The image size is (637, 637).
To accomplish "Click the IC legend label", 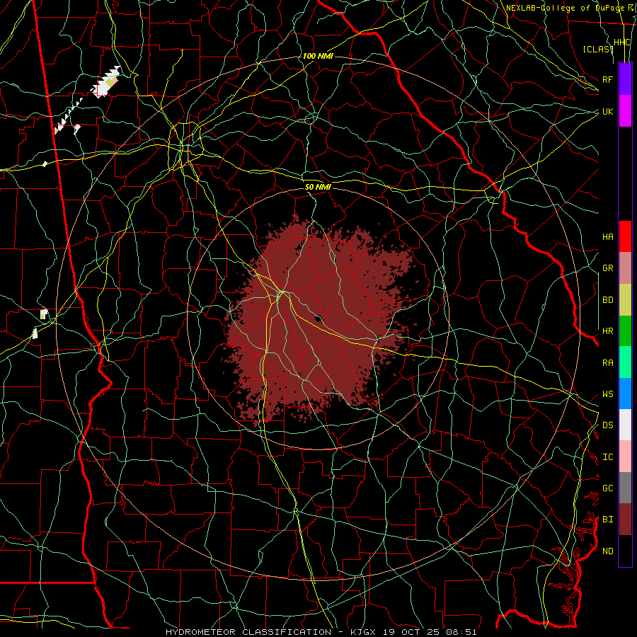I will [x=608, y=457].
